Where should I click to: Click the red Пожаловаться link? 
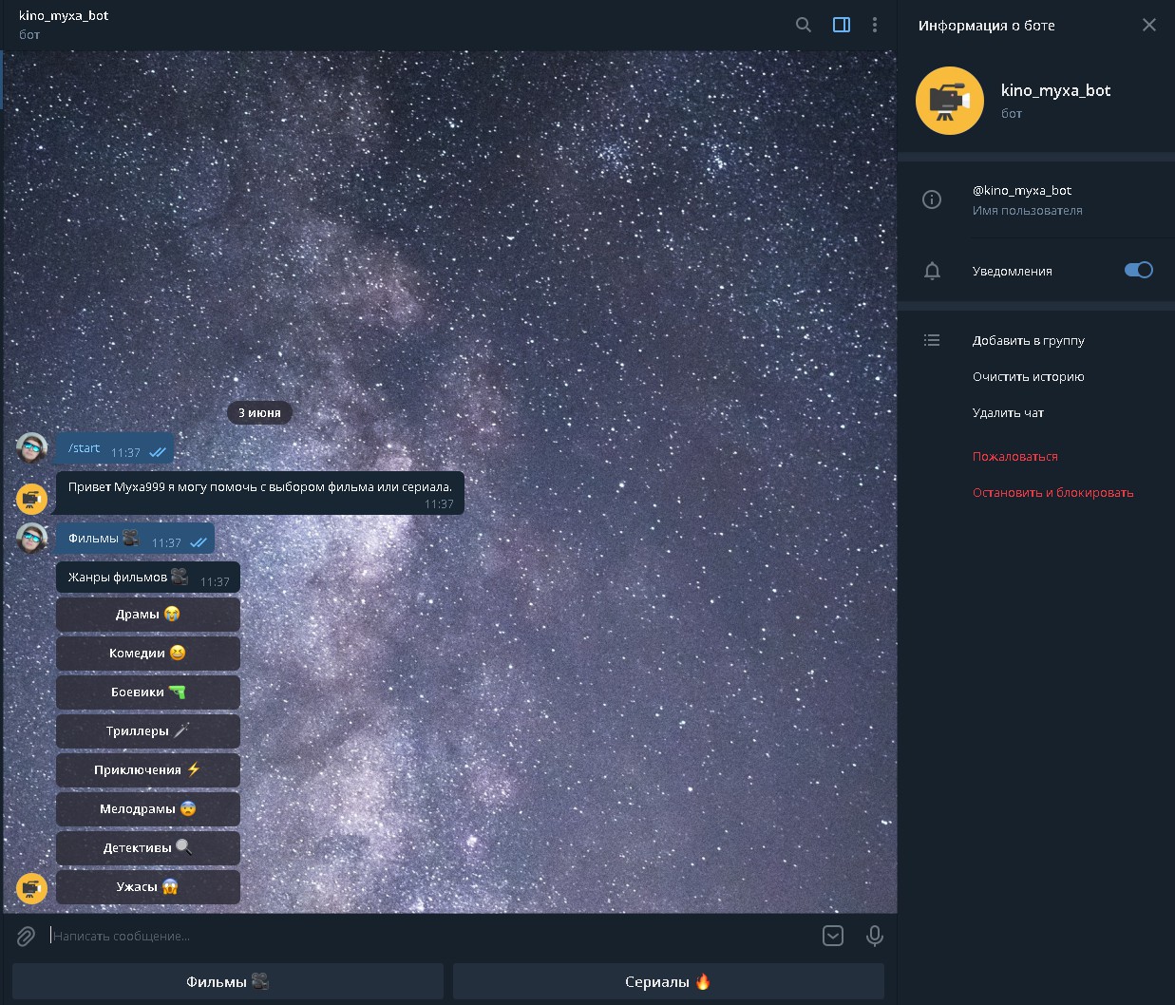point(1015,456)
